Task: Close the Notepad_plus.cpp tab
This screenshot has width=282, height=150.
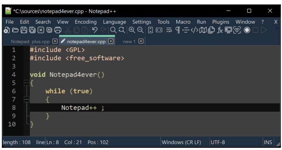Action: click(x=55, y=41)
